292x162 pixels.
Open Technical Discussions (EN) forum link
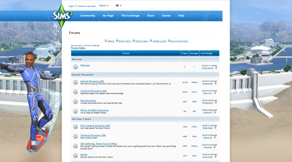coord(93,91)
